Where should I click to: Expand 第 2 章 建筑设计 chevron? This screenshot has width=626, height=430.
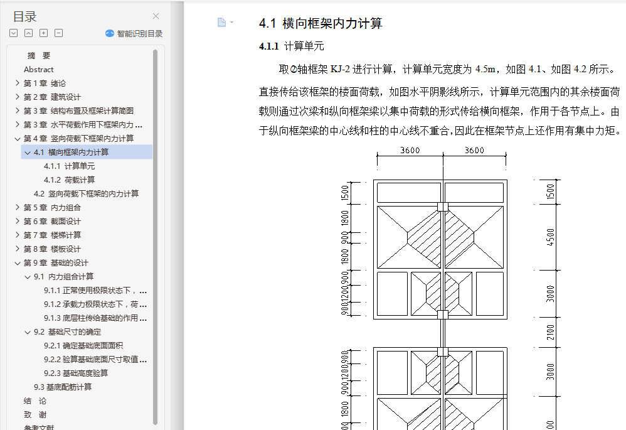point(17,97)
